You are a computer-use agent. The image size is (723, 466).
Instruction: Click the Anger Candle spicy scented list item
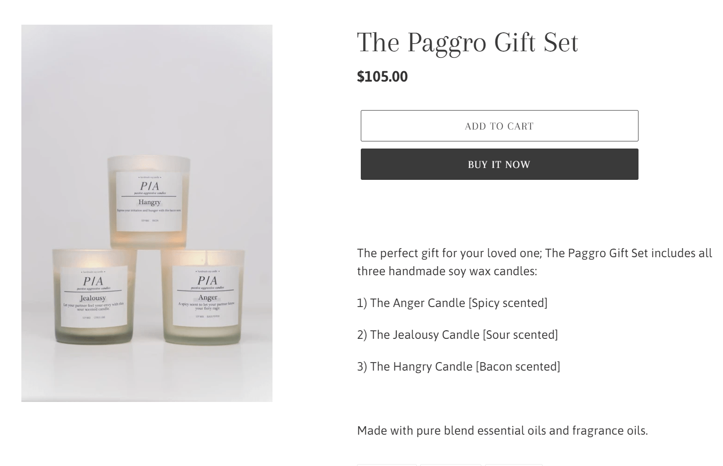pos(452,303)
